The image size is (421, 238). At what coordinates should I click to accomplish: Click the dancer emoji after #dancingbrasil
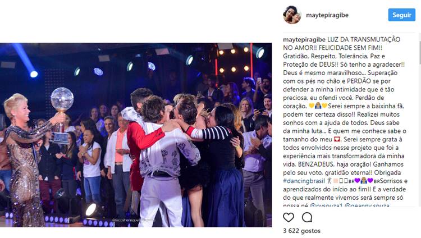pos(330,181)
